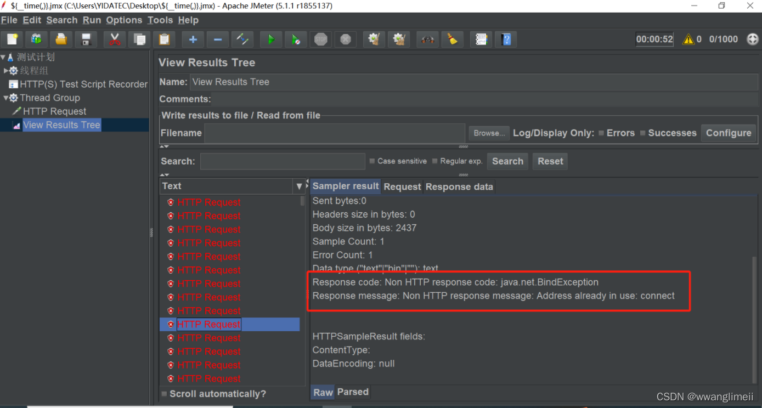Click the Cut scissors icon
762x408 pixels.
(x=115, y=39)
